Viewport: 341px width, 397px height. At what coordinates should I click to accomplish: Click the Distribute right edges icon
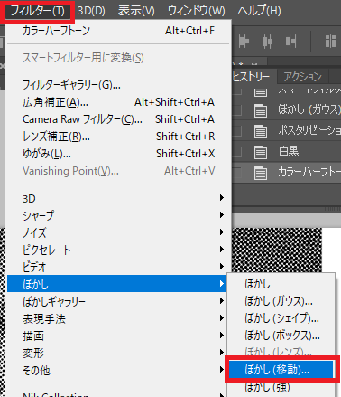(x=290, y=41)
